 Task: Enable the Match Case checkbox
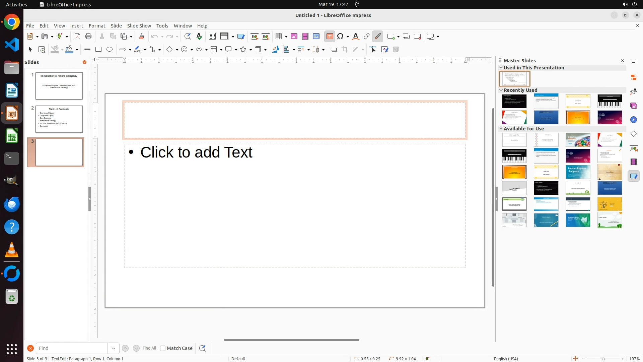tap(163, 348)
